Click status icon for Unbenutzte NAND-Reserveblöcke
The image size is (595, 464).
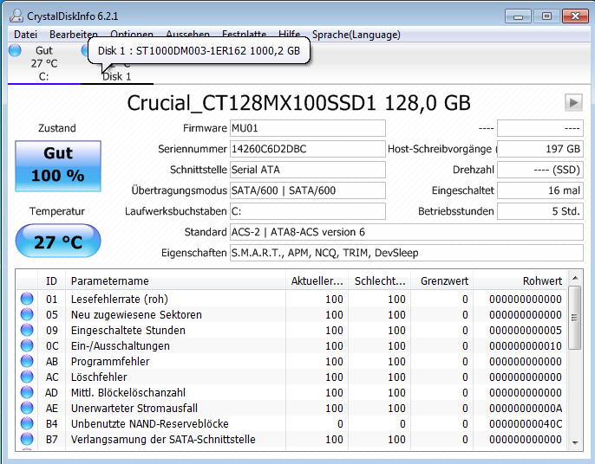pos(27,423)
